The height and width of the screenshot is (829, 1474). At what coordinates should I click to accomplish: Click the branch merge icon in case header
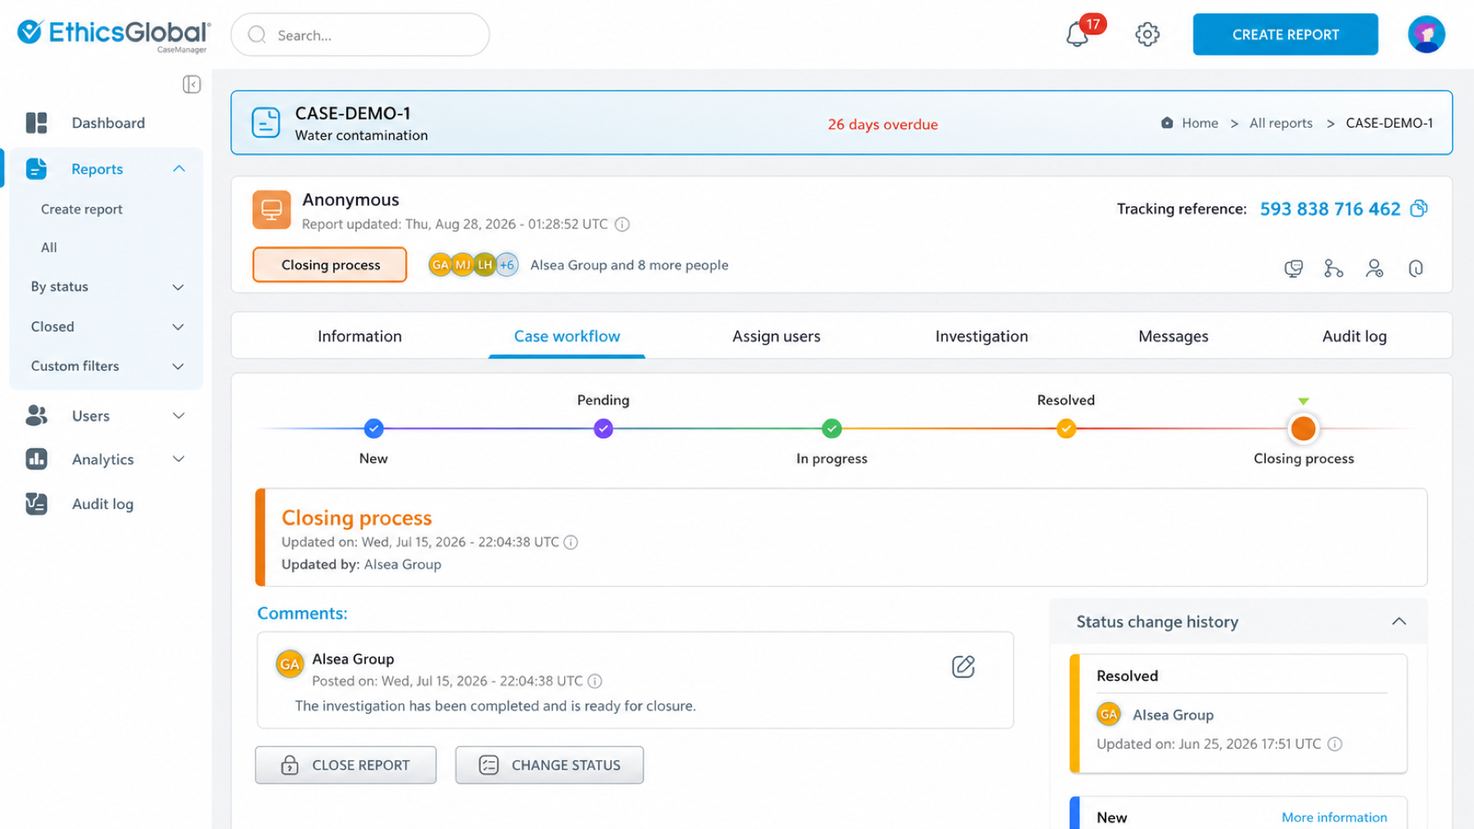coord(1333,268)
